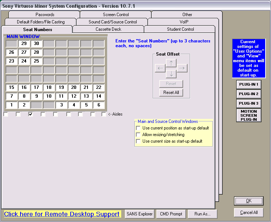Select seat number 17 field

(36, 87)
